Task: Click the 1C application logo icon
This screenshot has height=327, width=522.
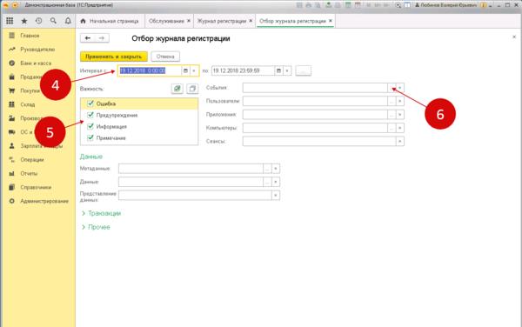Action: click(x=6, y=5)
